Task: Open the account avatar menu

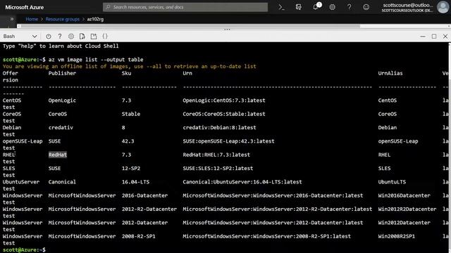Action: [443, 7]
